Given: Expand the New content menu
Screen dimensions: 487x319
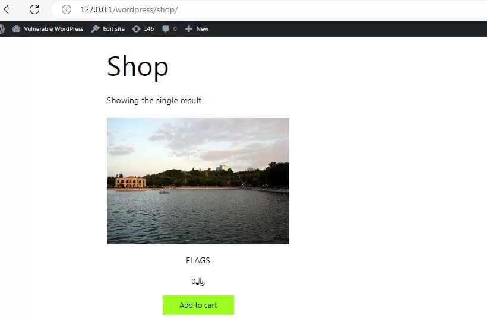Looking at the screenshot, I should [202, 28].
